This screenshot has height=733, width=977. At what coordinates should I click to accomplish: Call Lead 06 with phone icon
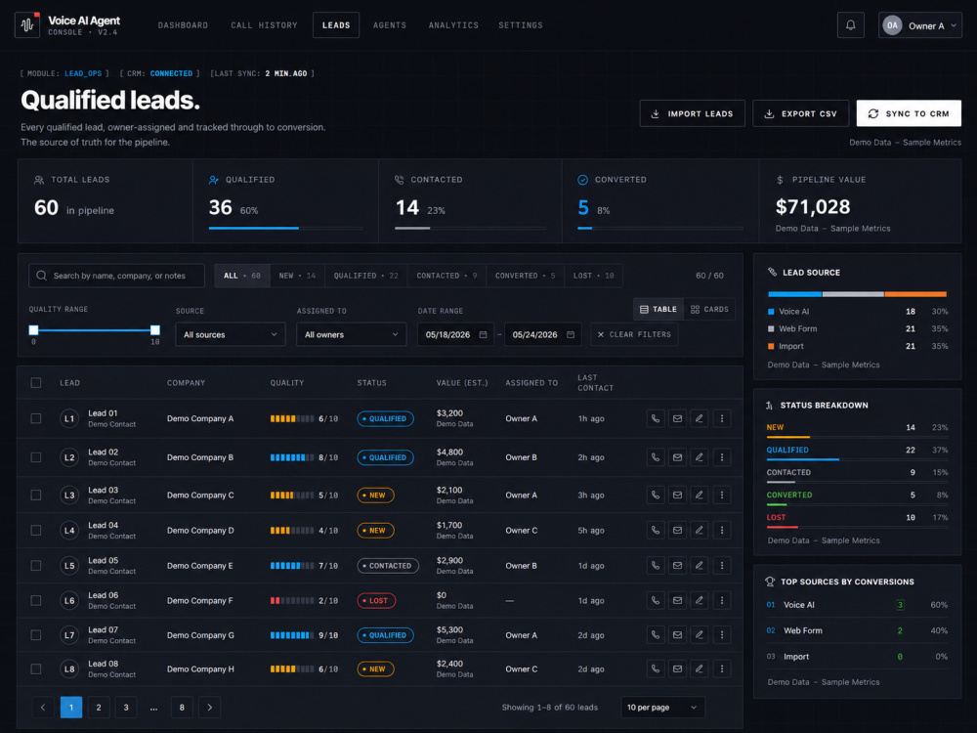coord(655,600)
